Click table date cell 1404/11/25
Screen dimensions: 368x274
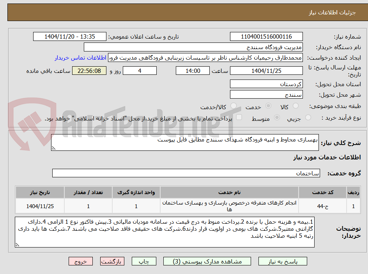pyautogui.click(x=40, y=206)
